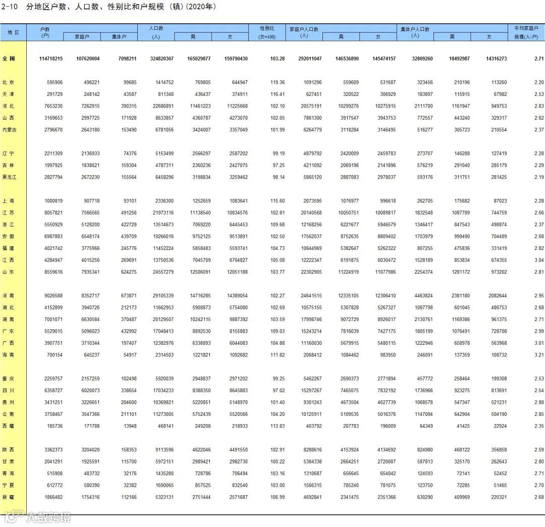Image resolution: width=545 pixels, height=527 pixels.
Task: Select the '辽宁' row label
Action: click(9, 153)
